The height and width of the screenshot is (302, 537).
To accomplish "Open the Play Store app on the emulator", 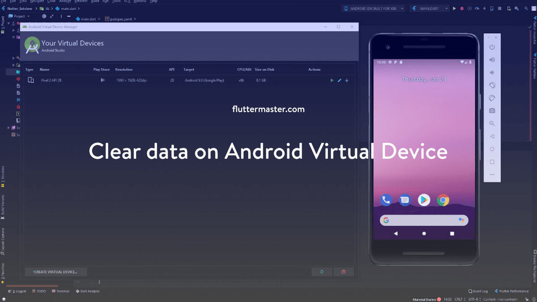I will coord(424,200).
